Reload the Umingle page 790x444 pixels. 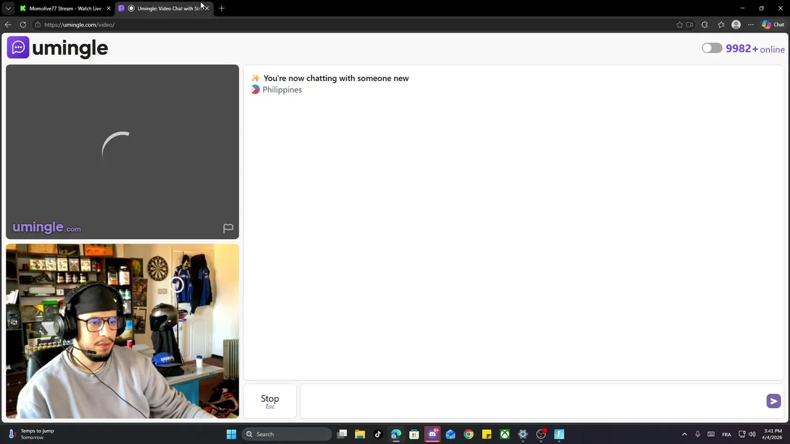[23, 25]
